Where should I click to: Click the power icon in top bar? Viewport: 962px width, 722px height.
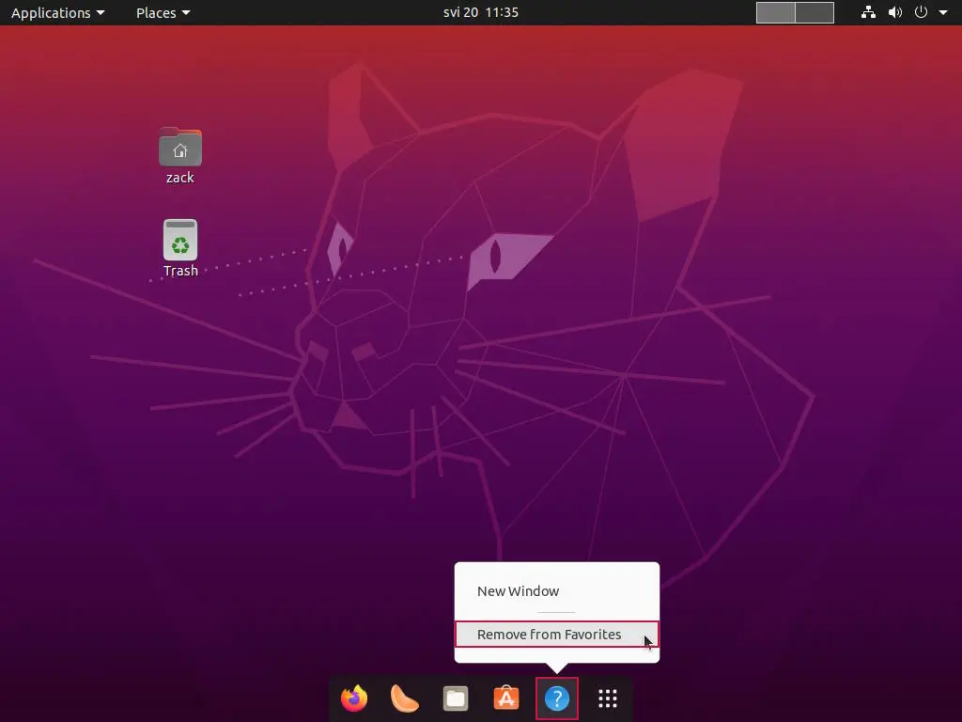point(921,12)
